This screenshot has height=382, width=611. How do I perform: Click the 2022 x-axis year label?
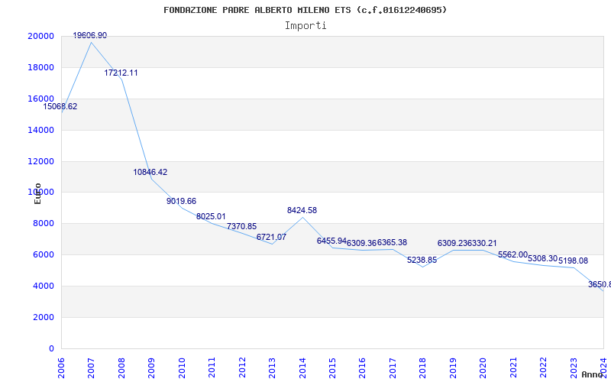click(x=543, y=367)
